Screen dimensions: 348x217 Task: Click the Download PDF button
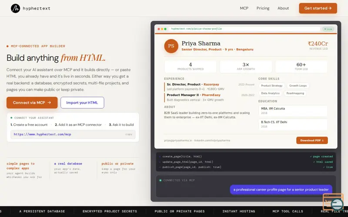point(312,140)
